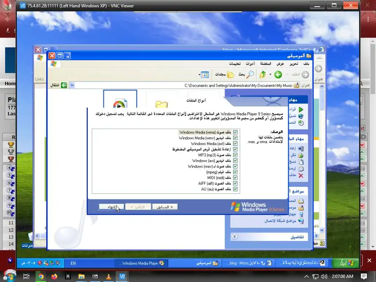This screenshot has width=376, height=282.
Task: Click the Back button (السابق)
Action: pyautogui.click(x=165, y=207)
